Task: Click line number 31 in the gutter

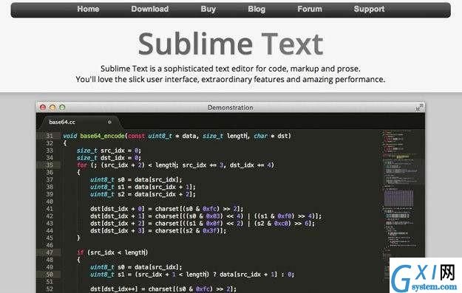Action: coord(50,136)
